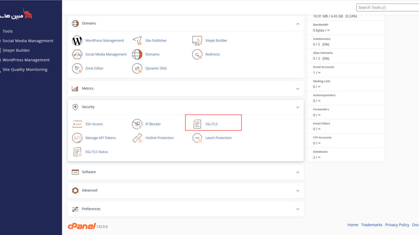The width and height of the screenshot is (419, 235).
Task: Click the Zone Editor icon
Action: [x=77, y=69]
